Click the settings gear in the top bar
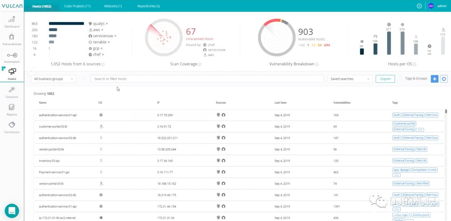Viewport: 451px width, 221px height. pos(419,6)
